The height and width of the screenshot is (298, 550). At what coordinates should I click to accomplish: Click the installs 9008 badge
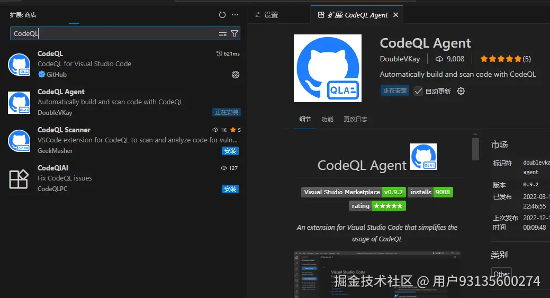430,192
